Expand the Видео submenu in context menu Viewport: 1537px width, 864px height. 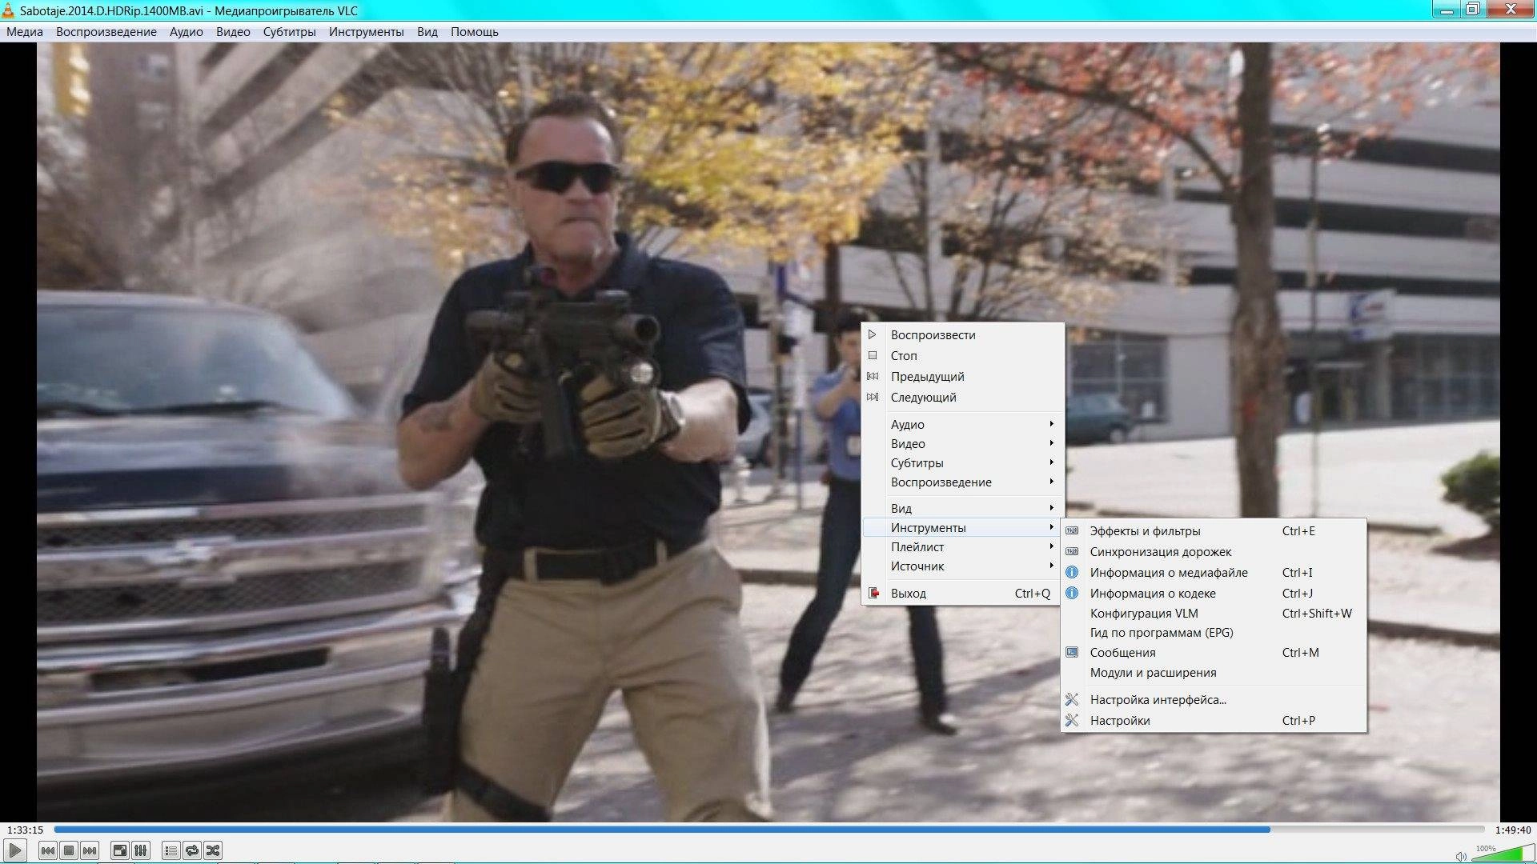(x=962, y=444)
